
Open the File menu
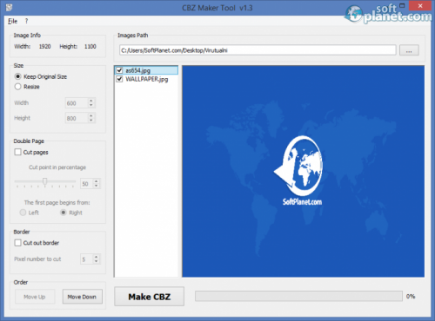click(12, 21)
